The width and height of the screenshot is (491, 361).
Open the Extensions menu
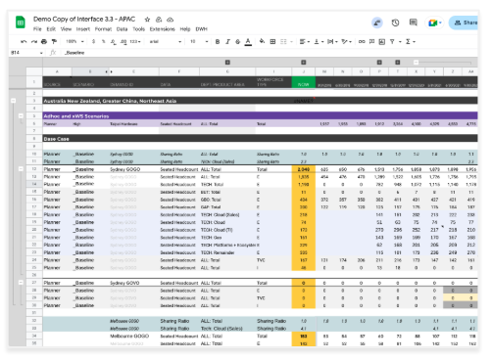[163, 29]
